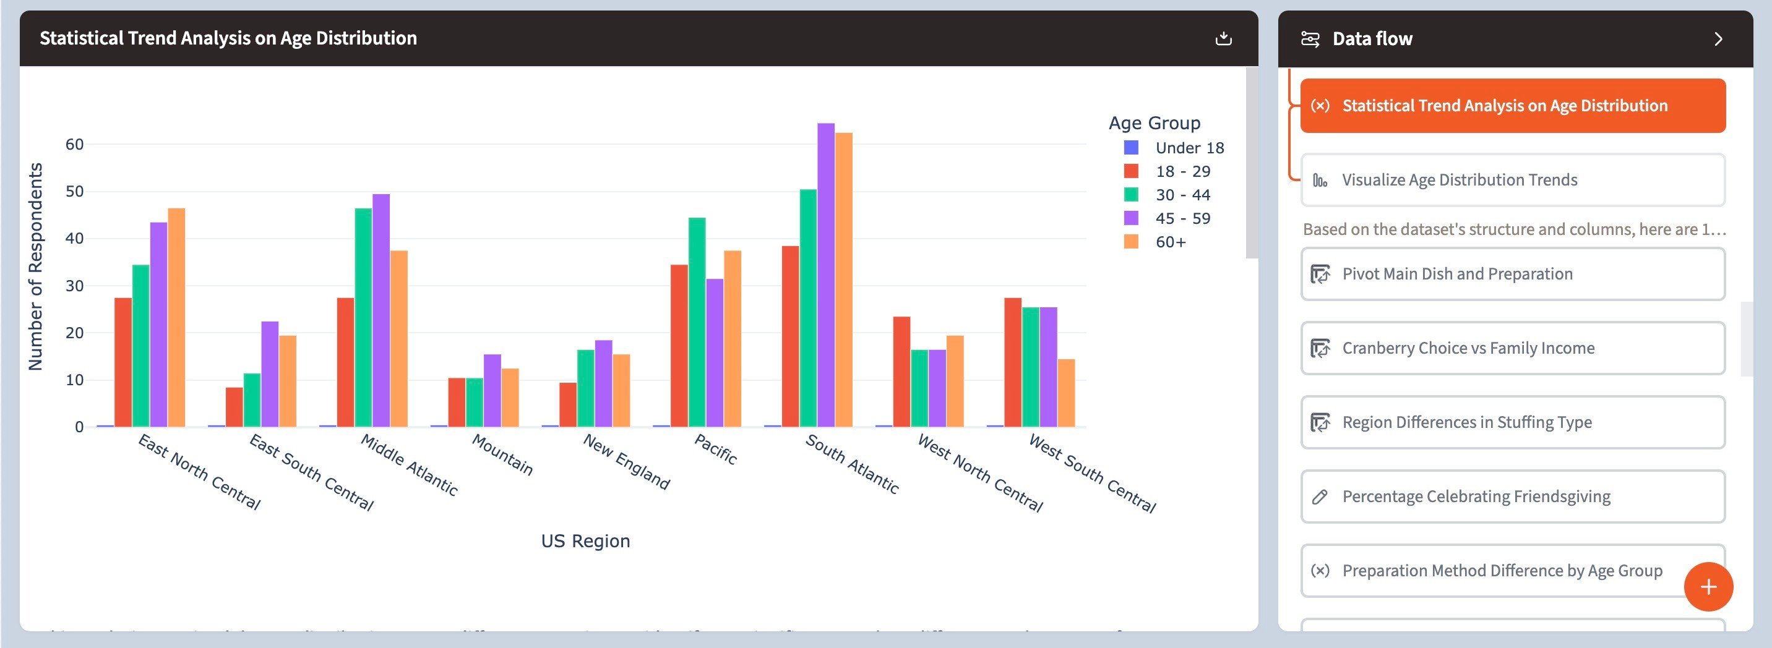The width and height of the screenshot is (1772, 648).
Task: Add a new step with the orange plus button
Action: point(1708,587)
